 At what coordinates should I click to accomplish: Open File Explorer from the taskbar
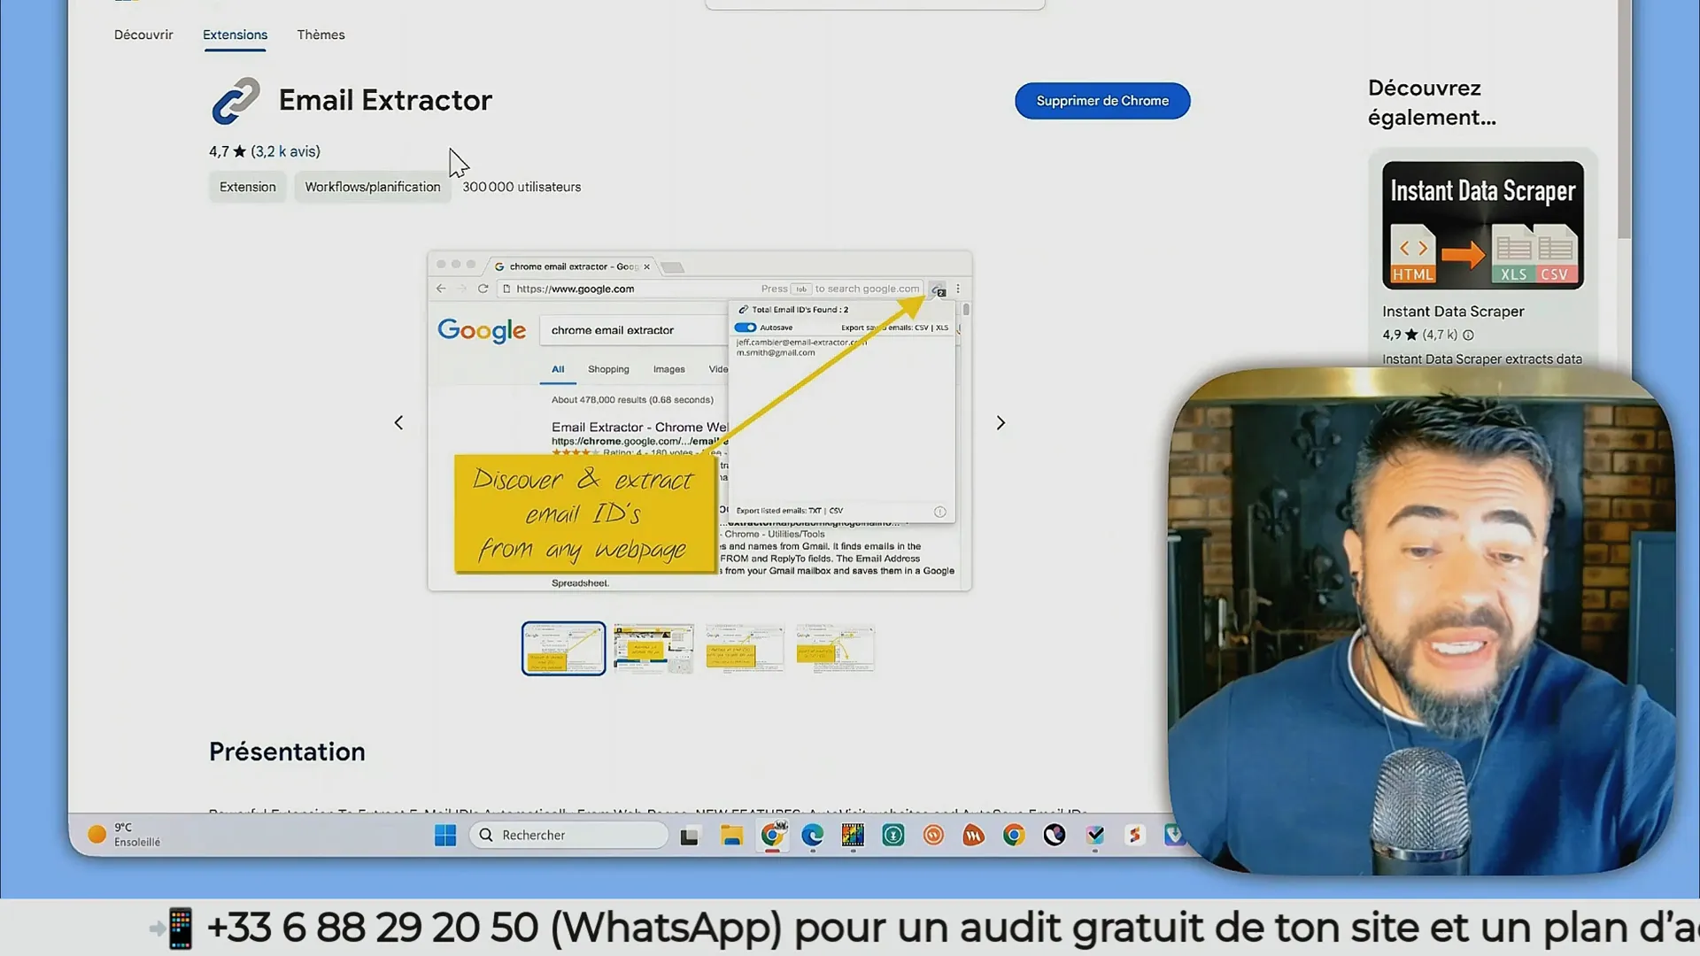(731, 835)
